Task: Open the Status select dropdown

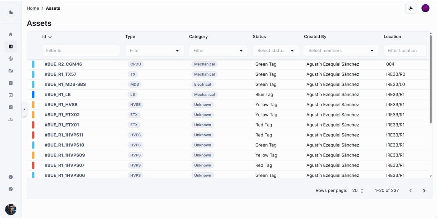Action: 276,51
